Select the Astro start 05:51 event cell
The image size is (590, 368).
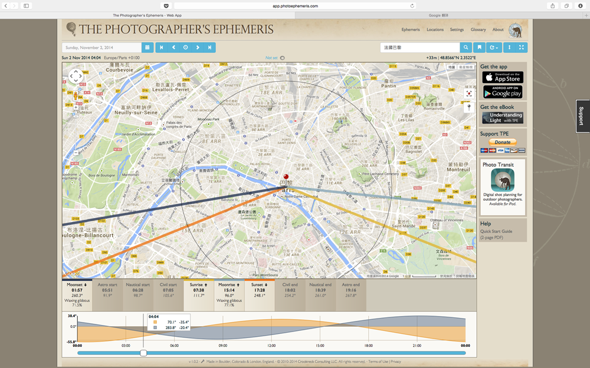[x=107, y=295]
